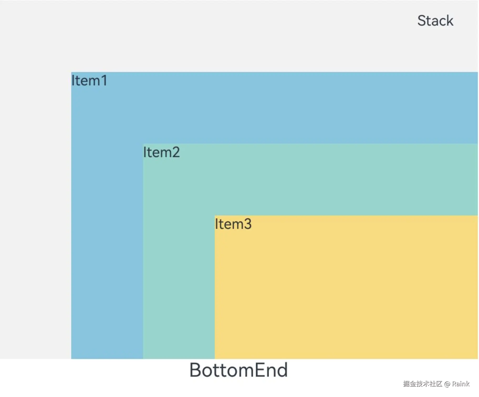This screenshot has height=397, width=479.
Task: Select the Item1 text label
Action: 89,81
